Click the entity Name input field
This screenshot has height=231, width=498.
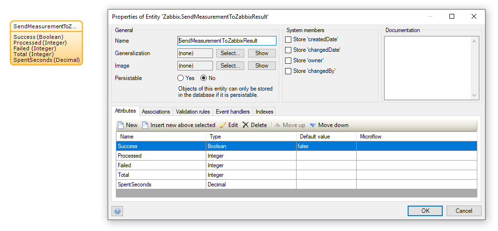click(x=227, y=41)
